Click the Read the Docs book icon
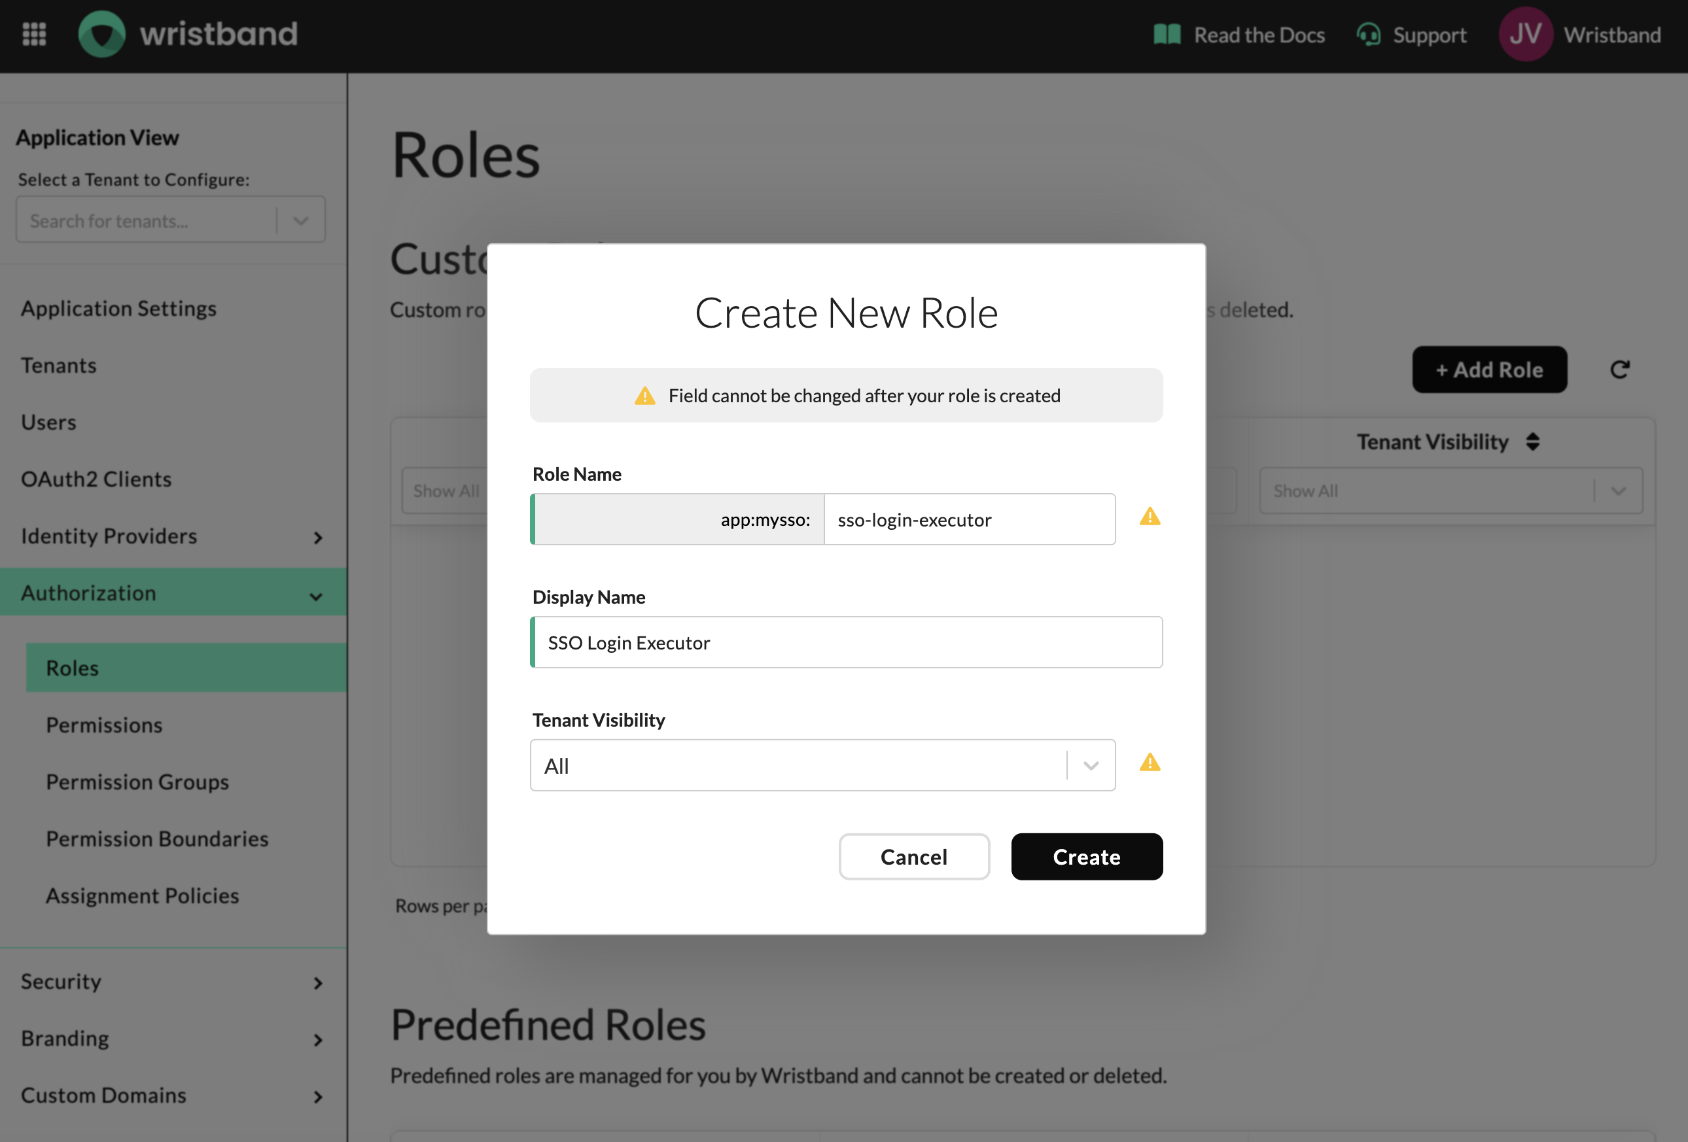 pos(1167,35)
